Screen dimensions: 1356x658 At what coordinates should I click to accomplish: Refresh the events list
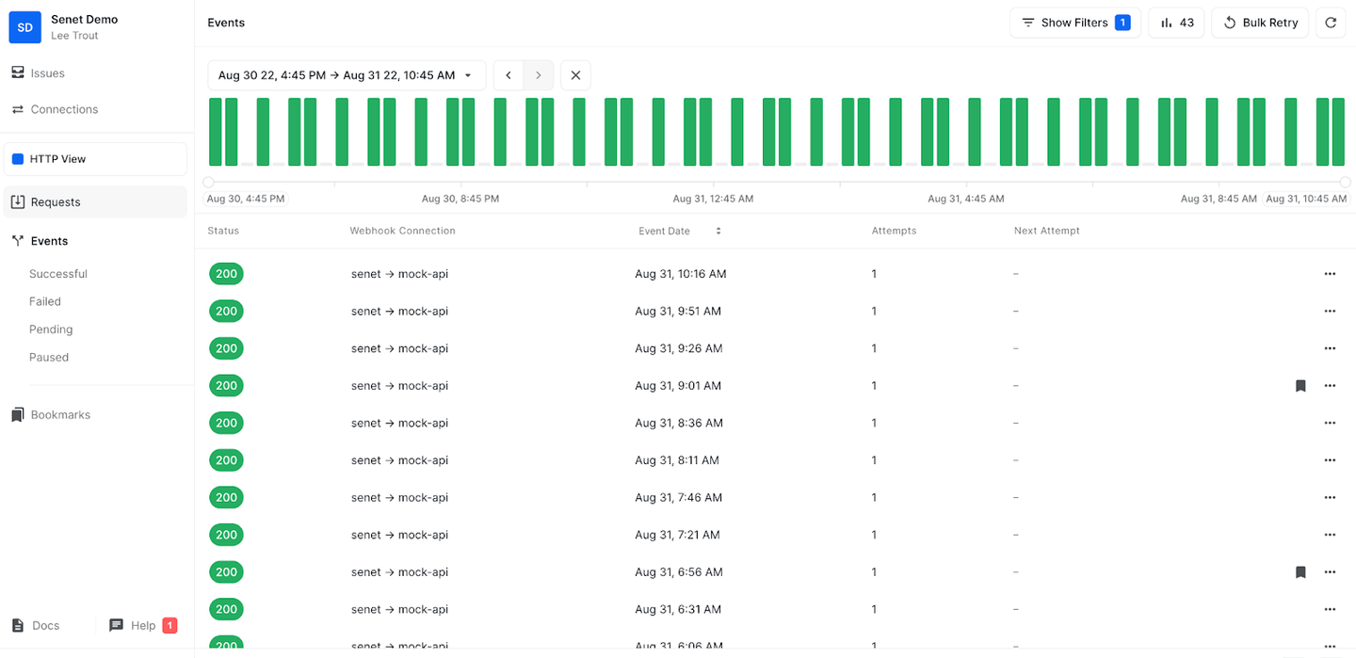(x=1331, y=23)
